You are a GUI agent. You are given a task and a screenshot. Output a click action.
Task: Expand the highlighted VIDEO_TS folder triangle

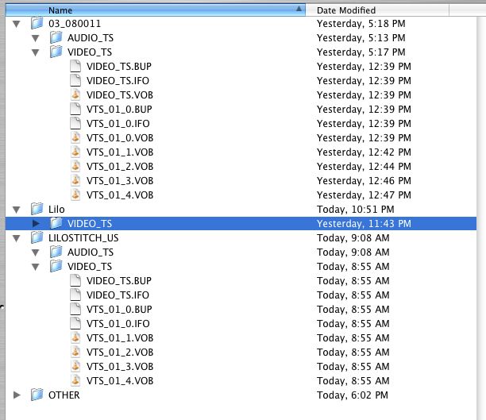36,223
